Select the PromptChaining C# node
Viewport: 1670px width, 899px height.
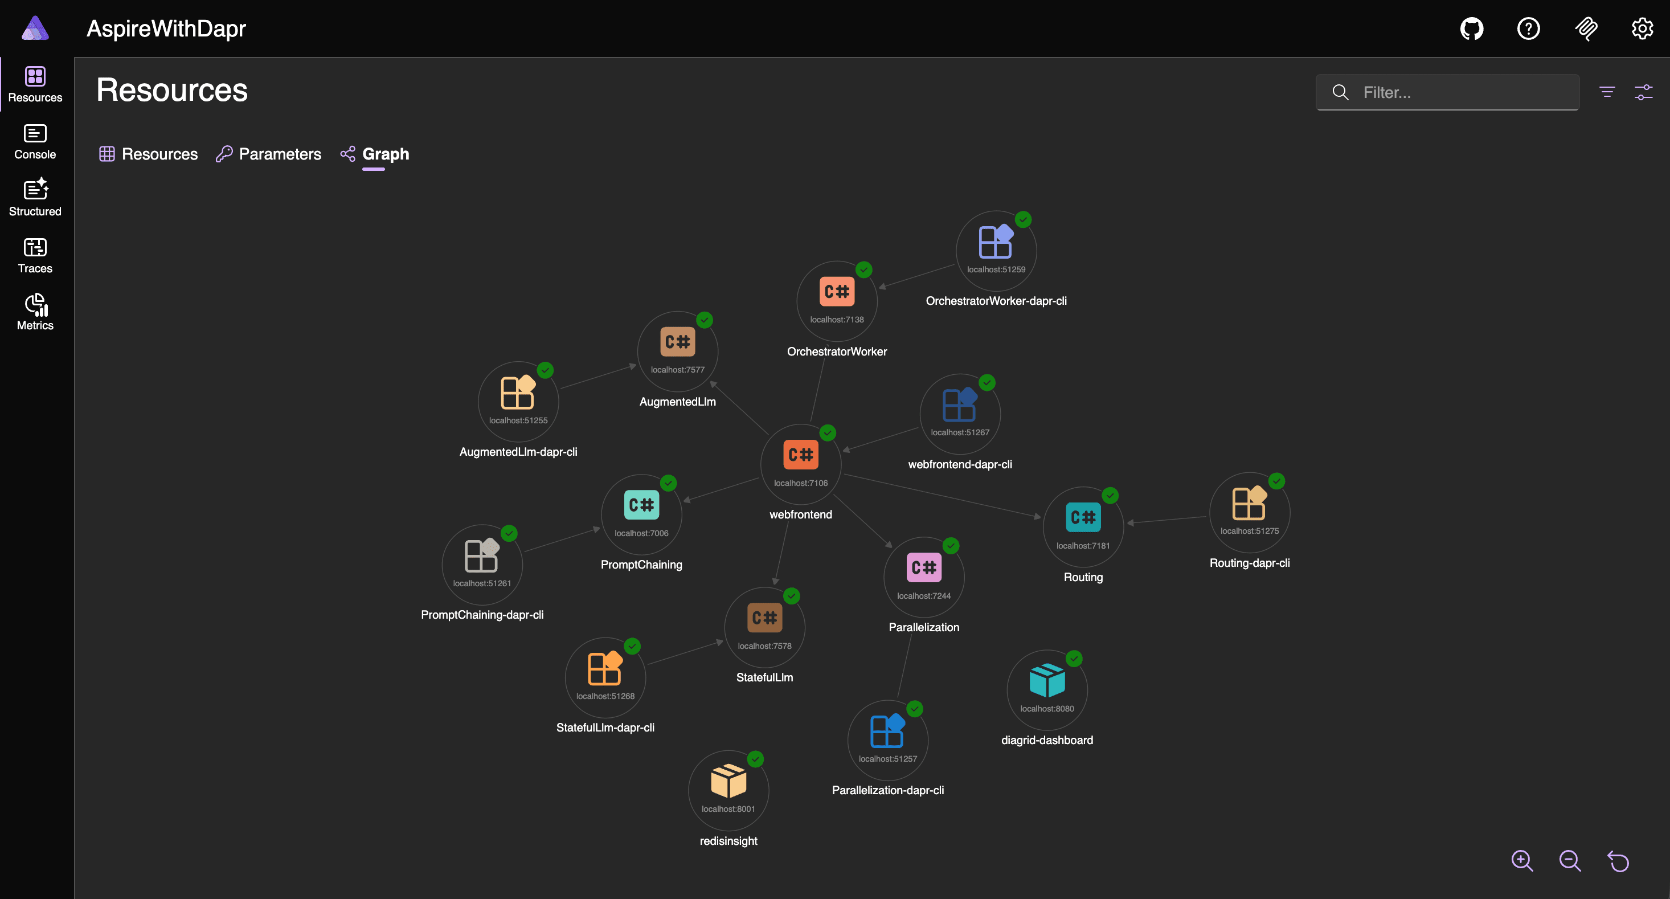(641, 514)
